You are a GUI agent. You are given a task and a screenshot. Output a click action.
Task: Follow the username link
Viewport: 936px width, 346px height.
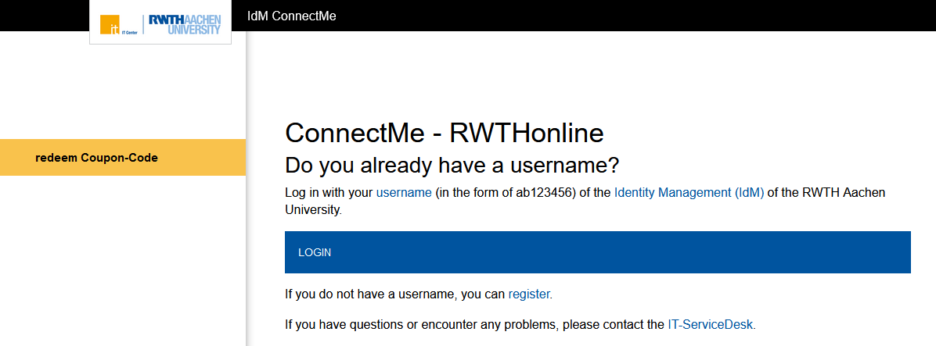coord(404,192)
